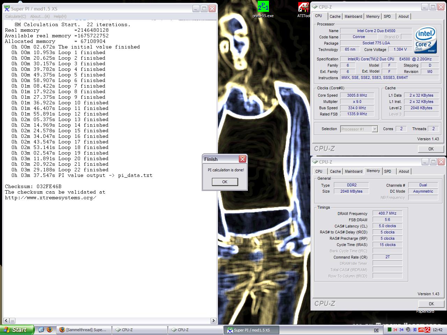Click Super PI horizontal scrollbar left arrow
Image resolution: width=447 pixels, height=335 pixels.
coord(6,321)
